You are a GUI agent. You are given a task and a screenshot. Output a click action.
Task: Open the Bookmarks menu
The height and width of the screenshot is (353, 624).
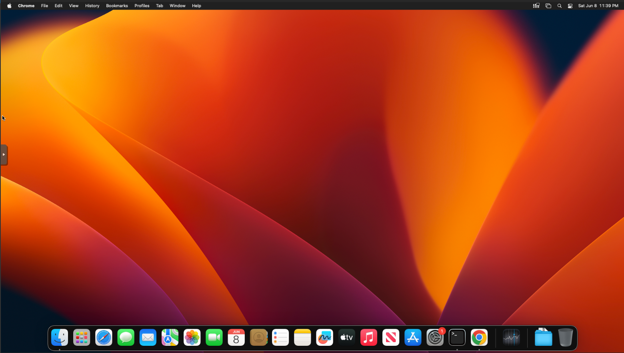pos(117,6)
